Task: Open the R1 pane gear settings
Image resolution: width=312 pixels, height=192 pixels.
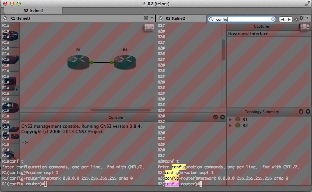Action: (x=146, y=18)
